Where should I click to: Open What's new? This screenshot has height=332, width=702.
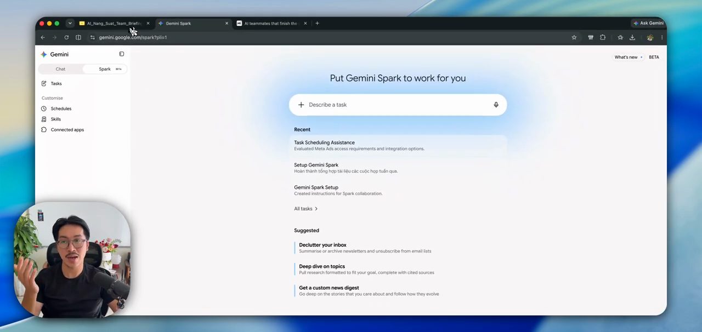pos(629,57)
